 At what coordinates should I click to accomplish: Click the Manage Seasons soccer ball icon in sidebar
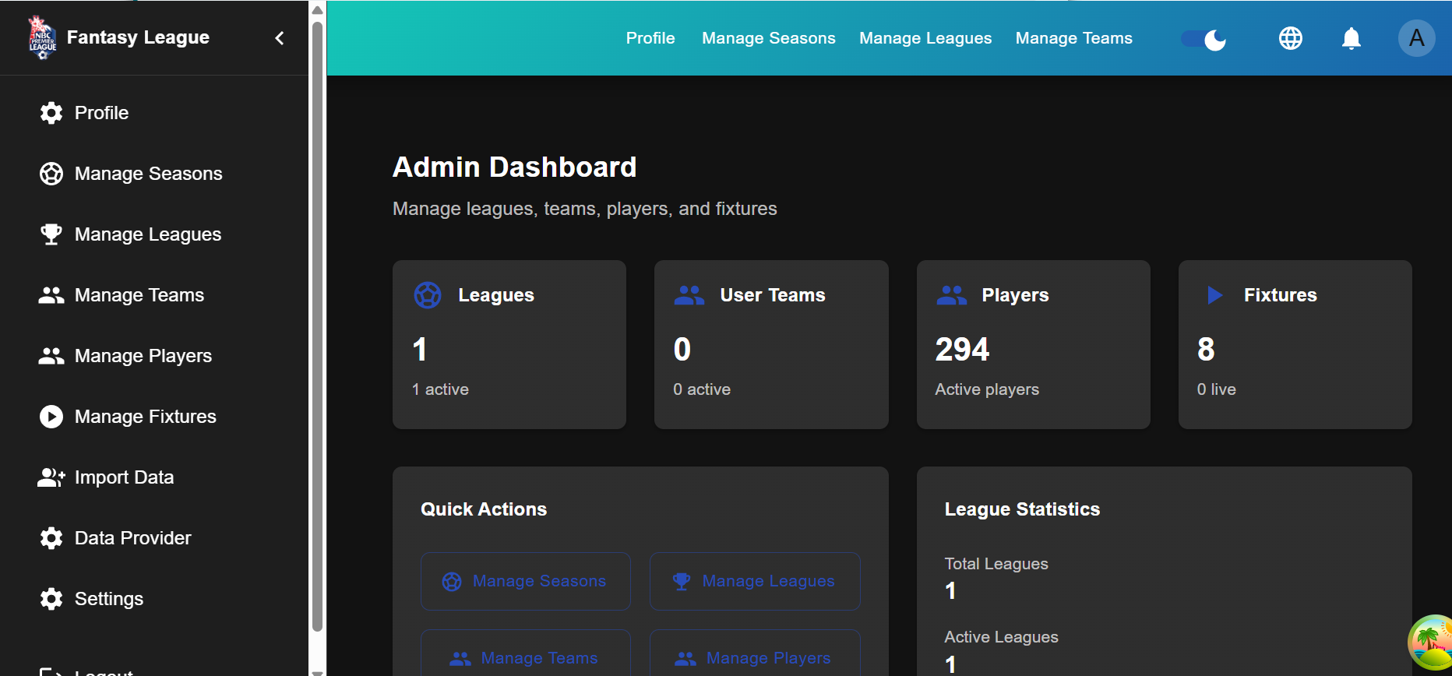(x=51, y=174)
